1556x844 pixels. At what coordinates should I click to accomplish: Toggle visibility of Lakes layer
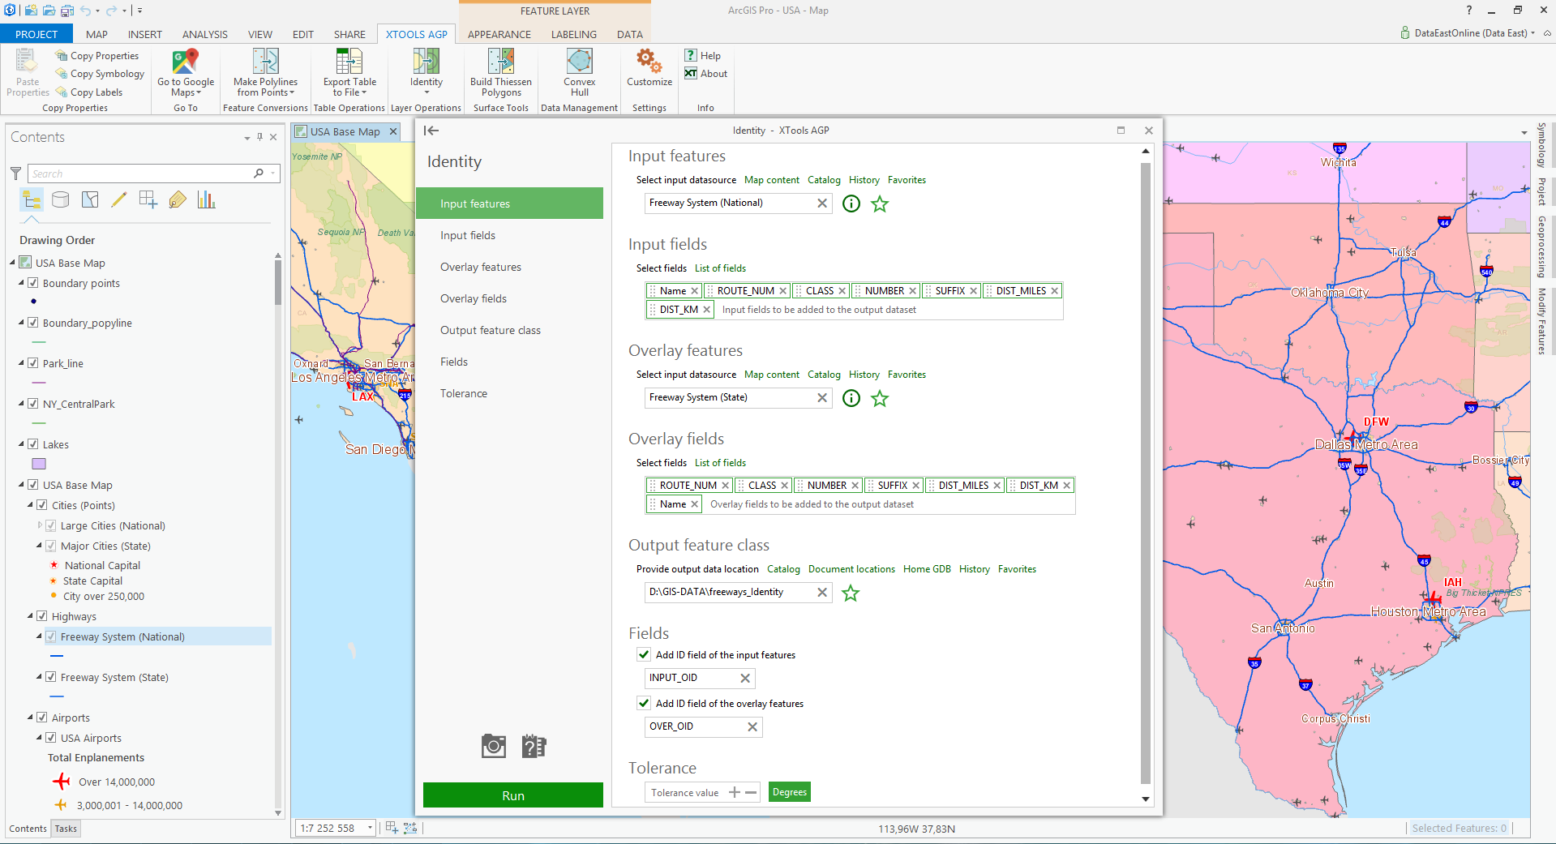click(x=33, y=444)
